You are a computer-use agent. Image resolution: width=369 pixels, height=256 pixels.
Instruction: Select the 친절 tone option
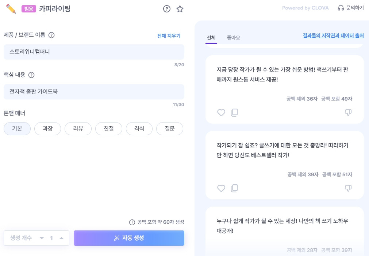tap(108, 128)
